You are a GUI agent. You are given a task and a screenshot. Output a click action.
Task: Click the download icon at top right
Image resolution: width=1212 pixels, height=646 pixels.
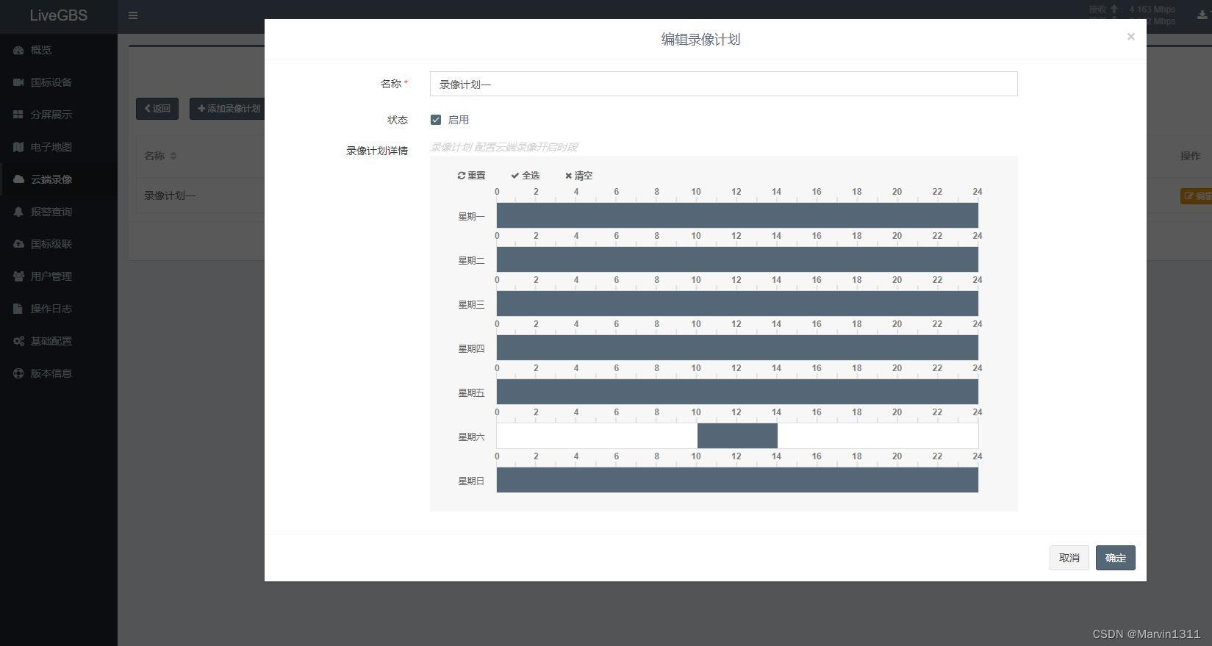[x=1202, y=15]
